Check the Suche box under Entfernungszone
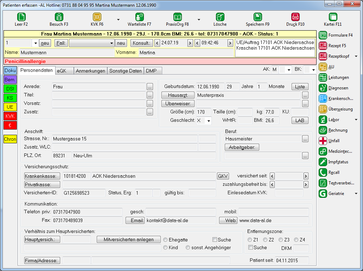The image size is (363, 271). 250,247
